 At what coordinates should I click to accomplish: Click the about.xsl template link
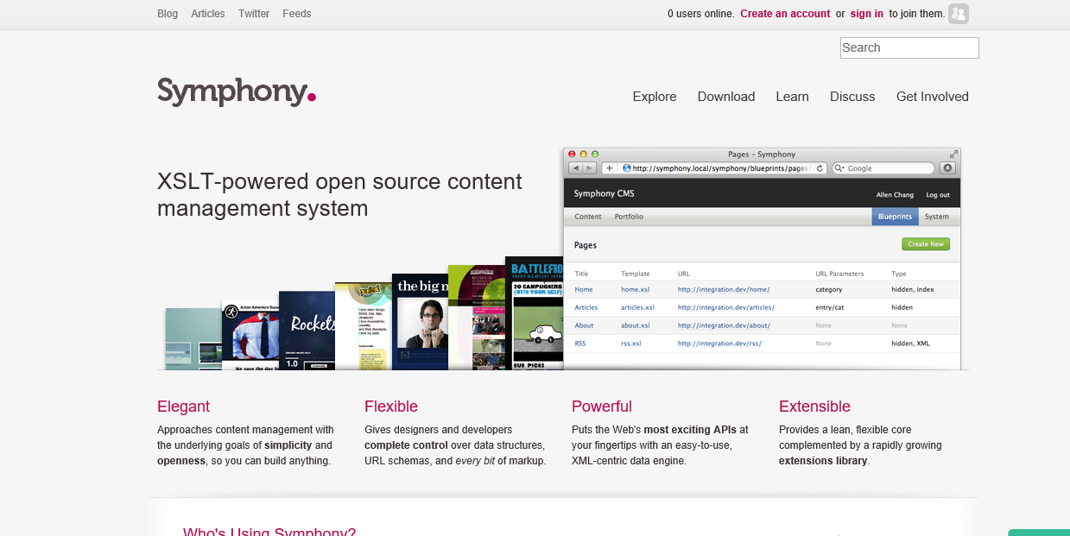click(x=636, y=325)
